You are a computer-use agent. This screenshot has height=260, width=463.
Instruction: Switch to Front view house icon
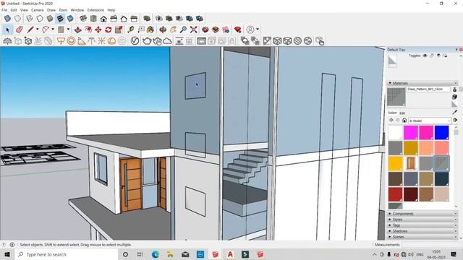click(x=103, y=19)
